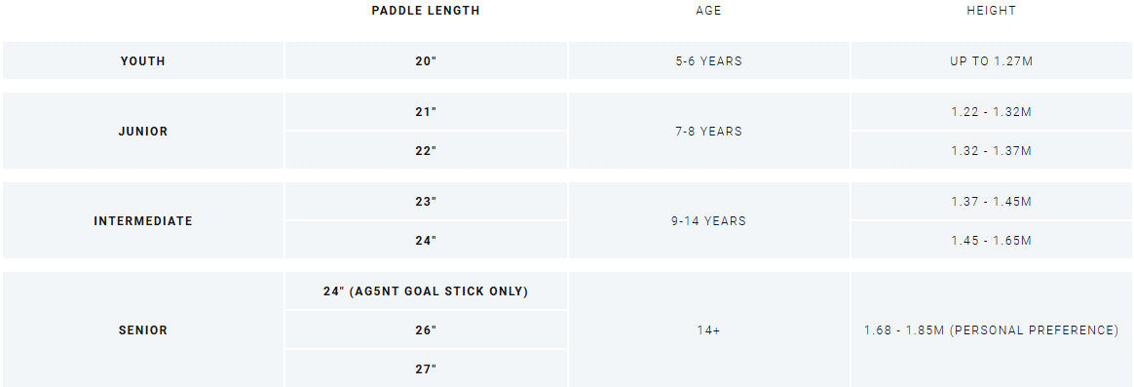This screenshot has width=1134, height=387.
Task: Click the 9-14 YEARS age cell
Action: [709, 220]
